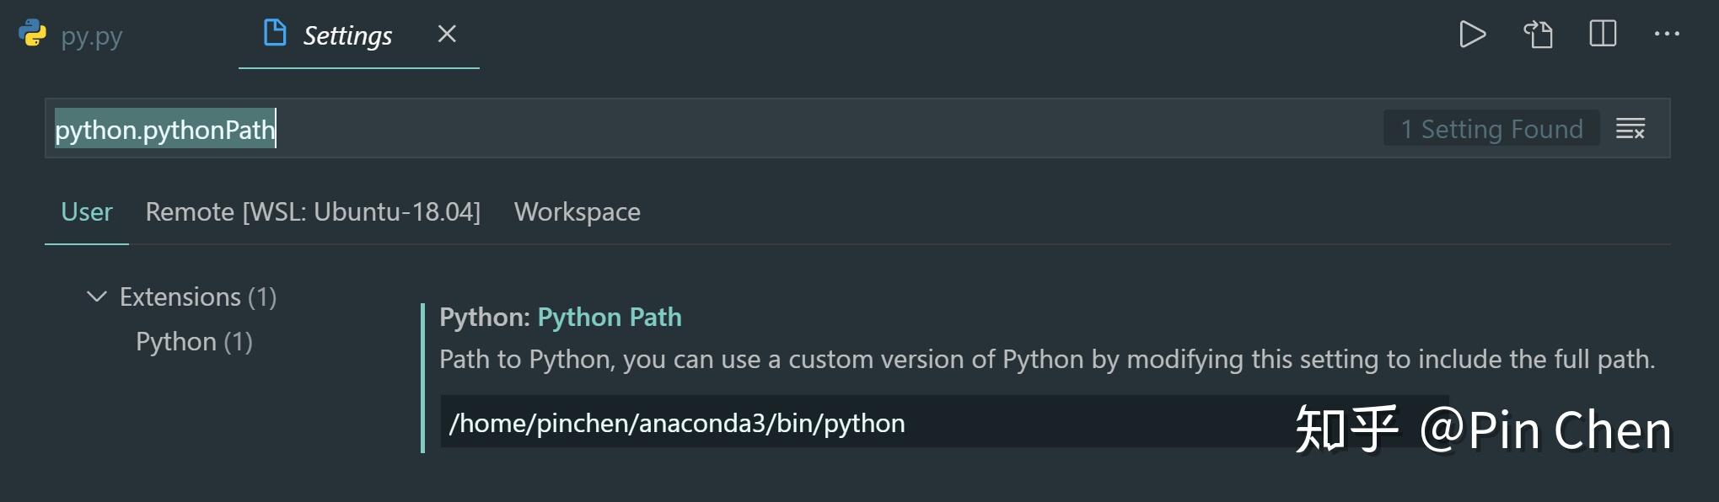1719x502 pixels.
Task: Open the Python Path setting link
Action: click(609, 317)
